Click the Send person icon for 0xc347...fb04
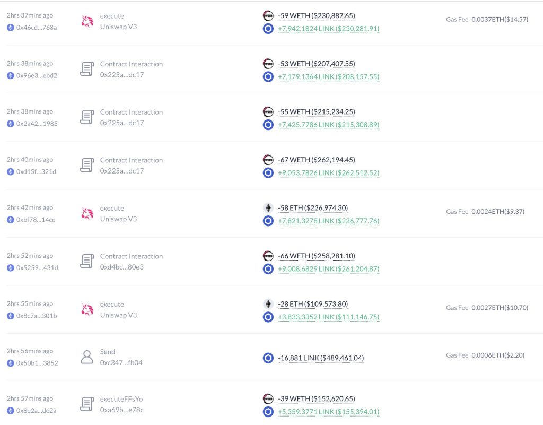543x425 pixels. (87, 357)
